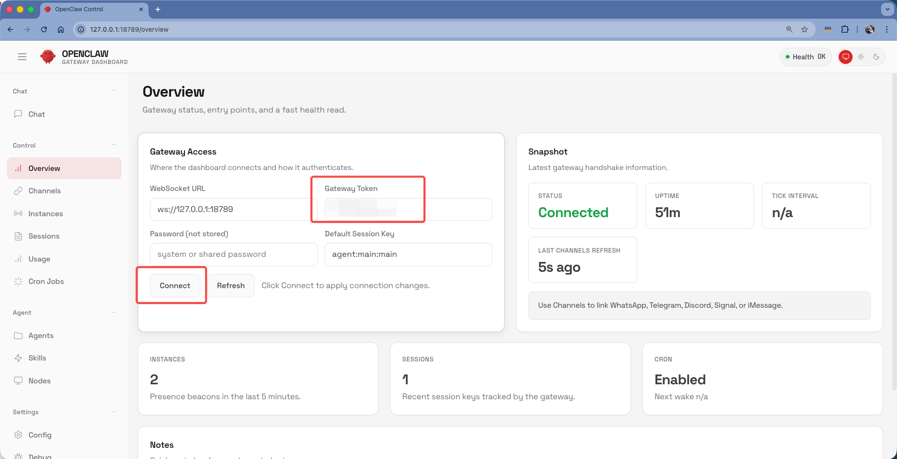Open the Nodes page
897x459 pixels.
[x=39, y=381]
